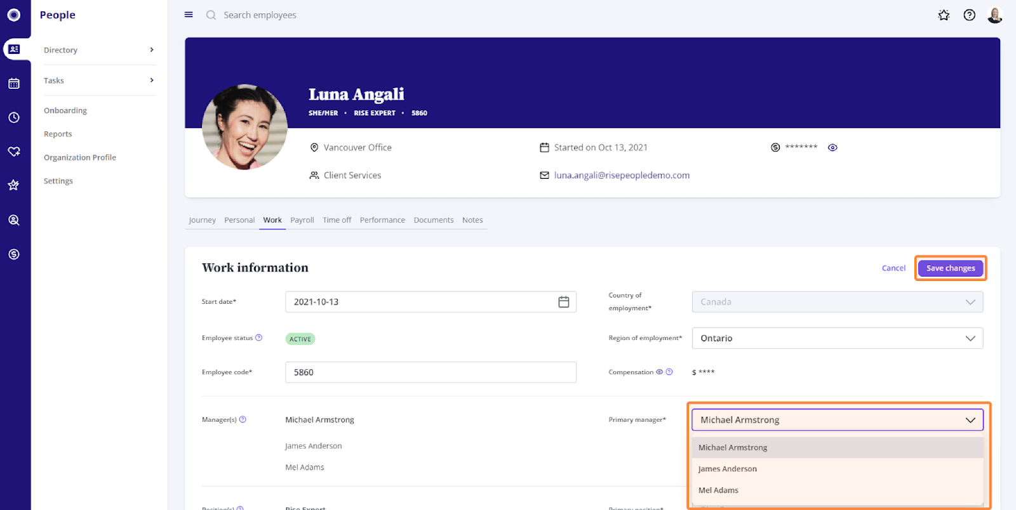1016x510 pixels.
Task: Open the People directory sidebar icon
Action: point(14,49)
